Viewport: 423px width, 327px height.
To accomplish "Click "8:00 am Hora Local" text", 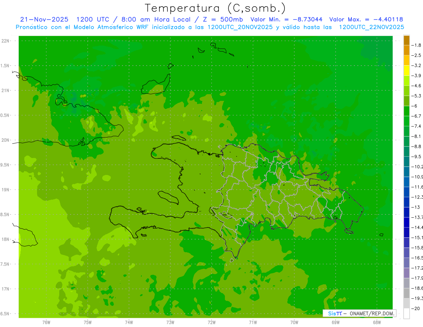I will point(156,19).
